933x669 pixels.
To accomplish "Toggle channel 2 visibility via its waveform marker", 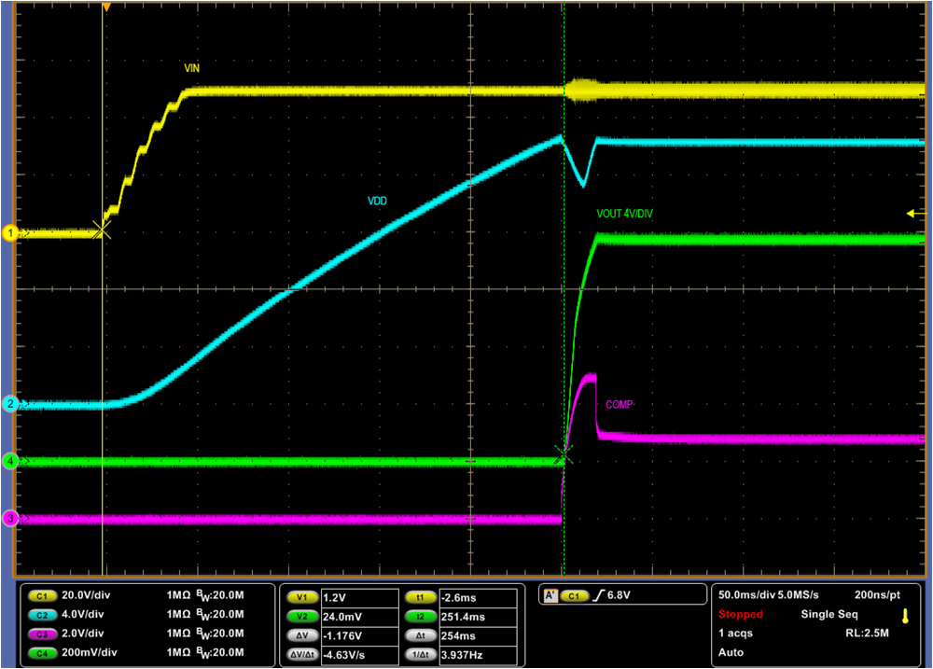I will 9,405.
